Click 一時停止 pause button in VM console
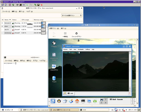141x112 pixels. [x=65, y=35]
